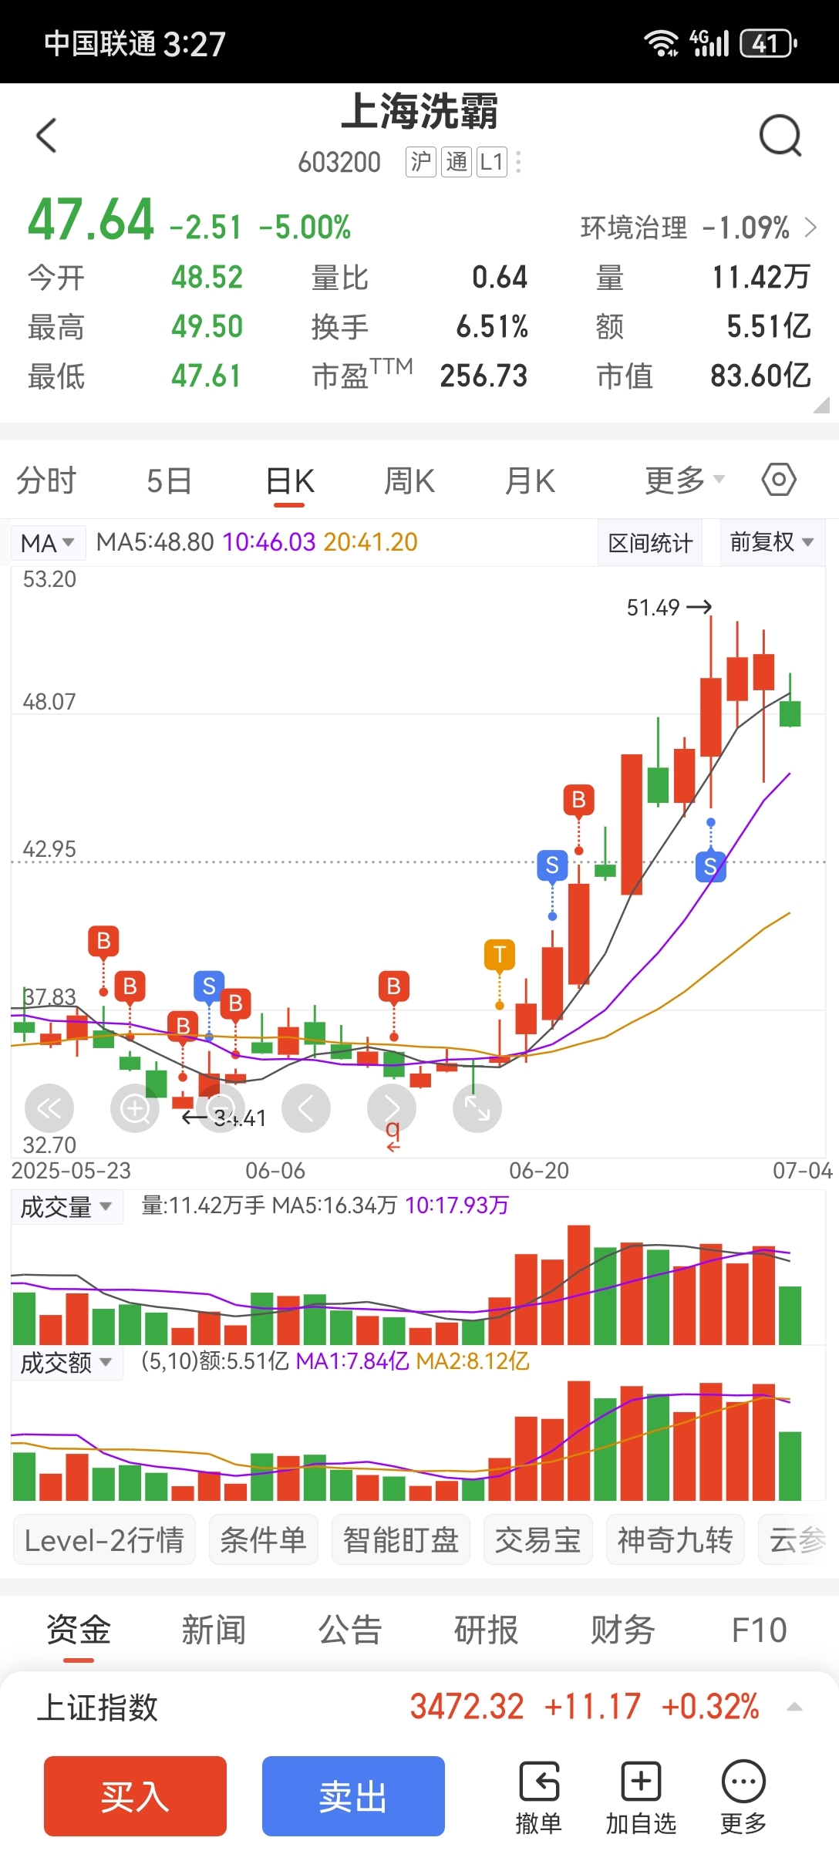Open the 成交量 indicator dropdown
The width and height of the screenshot is (839, 1851).
(66, 1206)
